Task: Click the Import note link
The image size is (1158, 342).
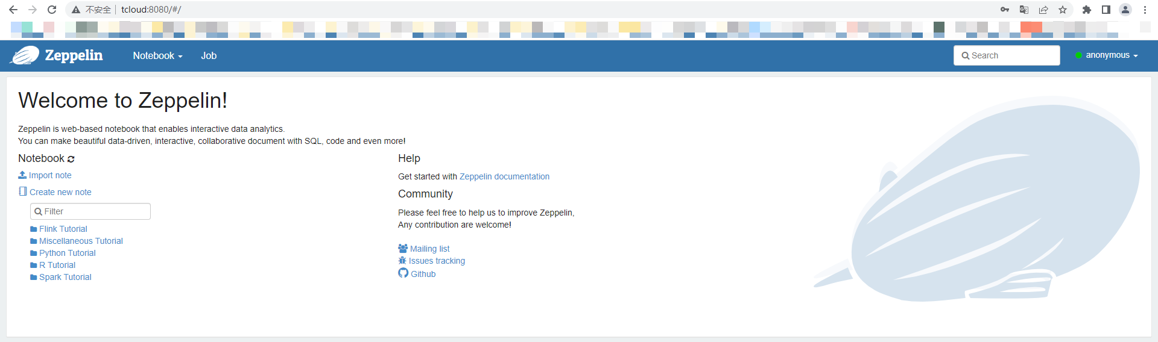Action: click(45, 175)
